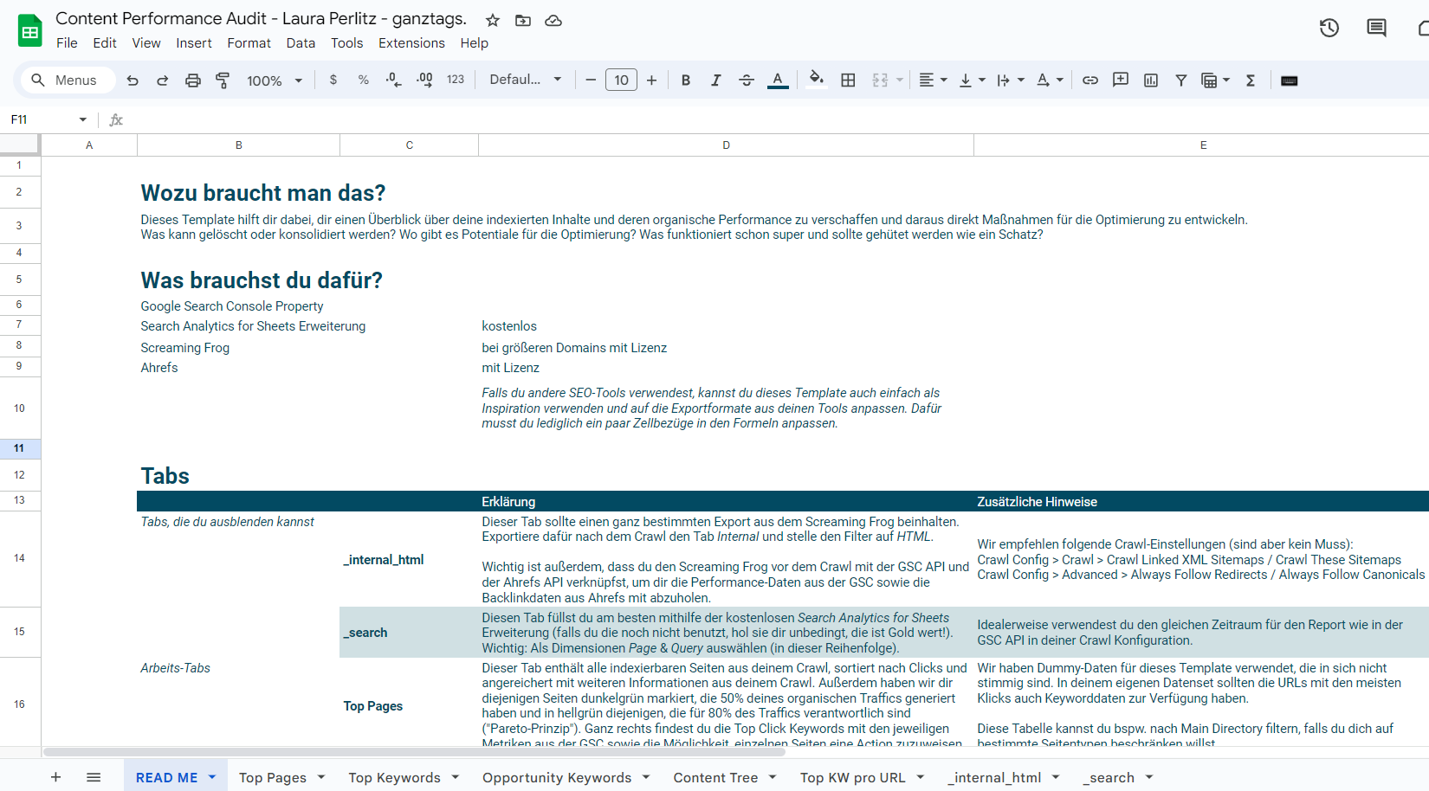1429x791 pixels.
Task: Open the Insert menu
Action: click(x=194, y=43)
